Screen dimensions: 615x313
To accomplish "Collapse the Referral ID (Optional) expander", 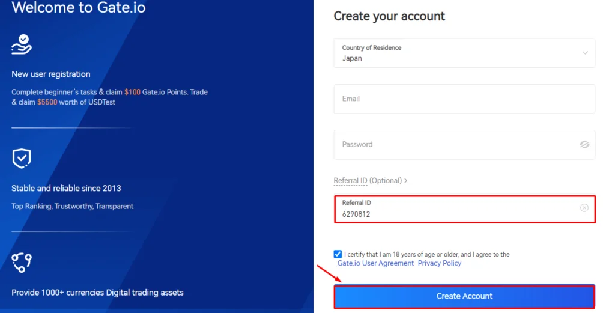I will point(370,180).
